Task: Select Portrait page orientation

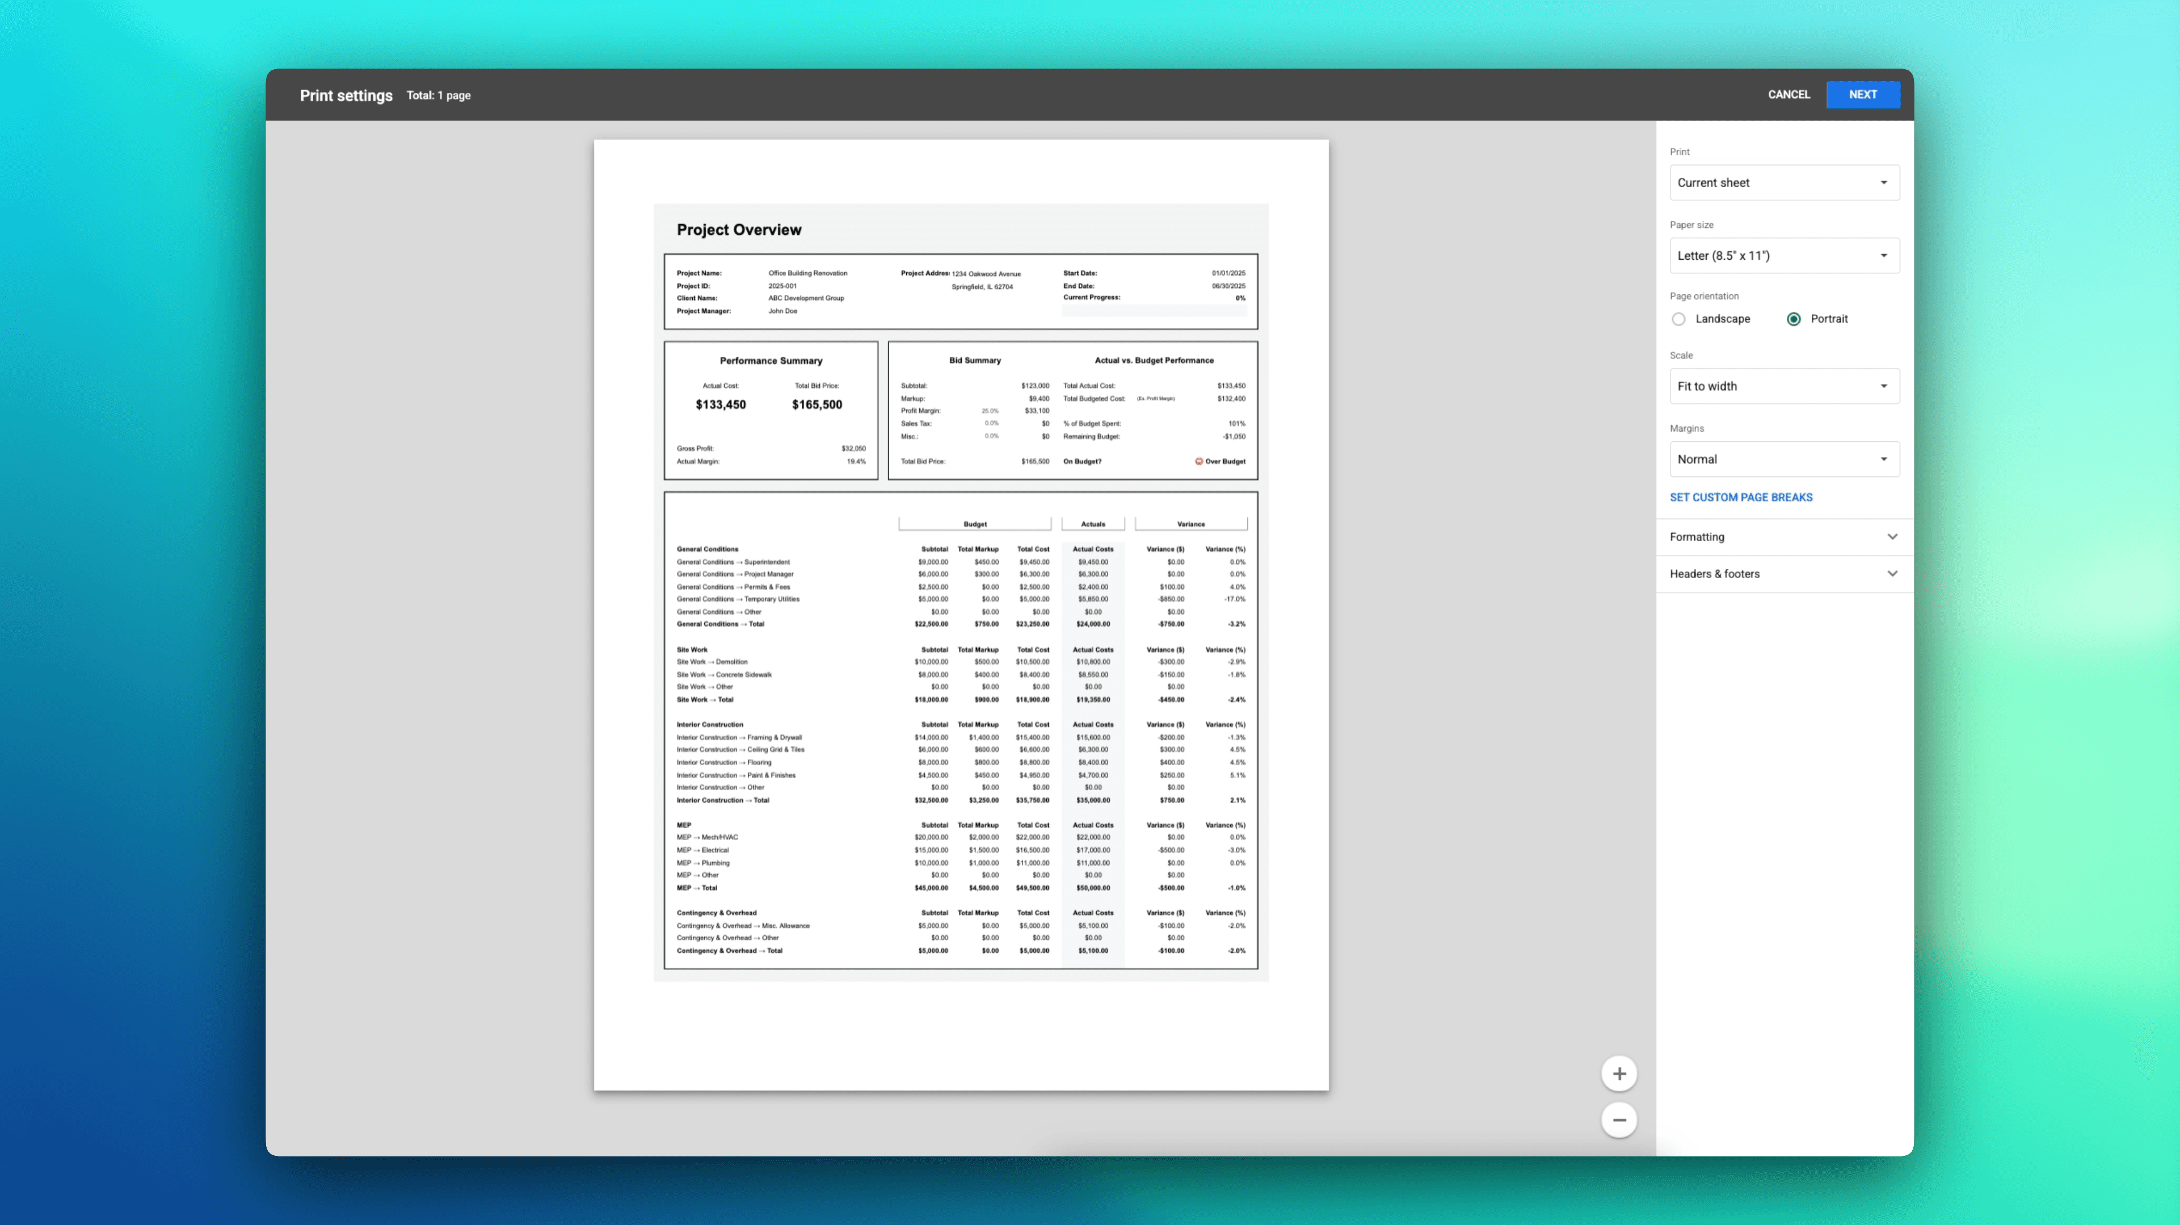Action: click(x=1794, y=319)
